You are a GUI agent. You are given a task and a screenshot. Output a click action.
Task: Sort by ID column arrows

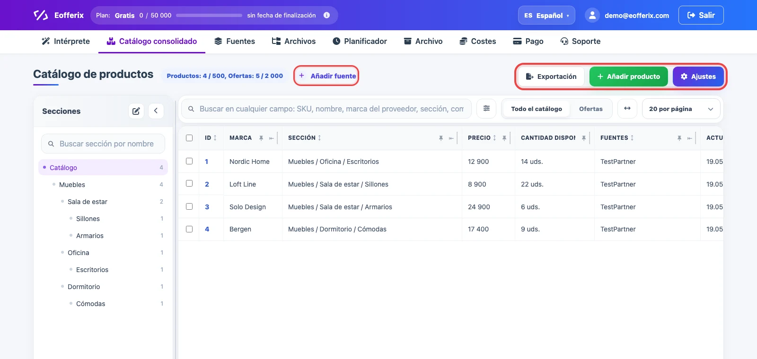[x=215, y=138]
